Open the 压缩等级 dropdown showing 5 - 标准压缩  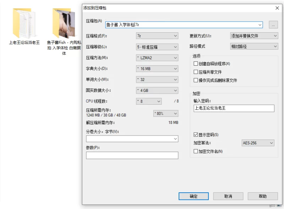click(157, 47)
